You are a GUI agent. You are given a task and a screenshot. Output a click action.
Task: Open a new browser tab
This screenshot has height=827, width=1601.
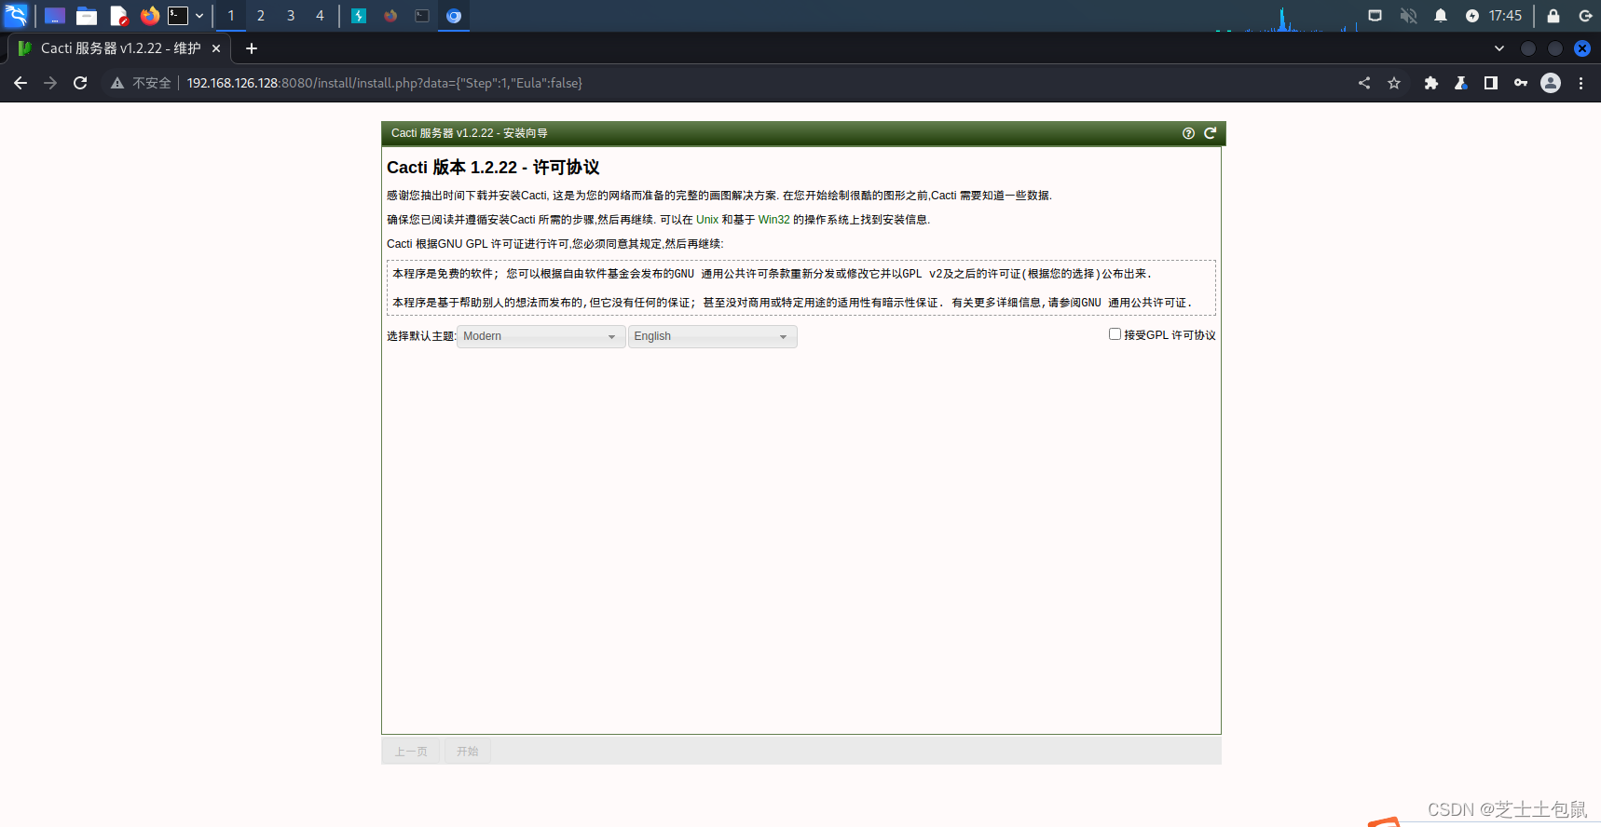point(252,48)
